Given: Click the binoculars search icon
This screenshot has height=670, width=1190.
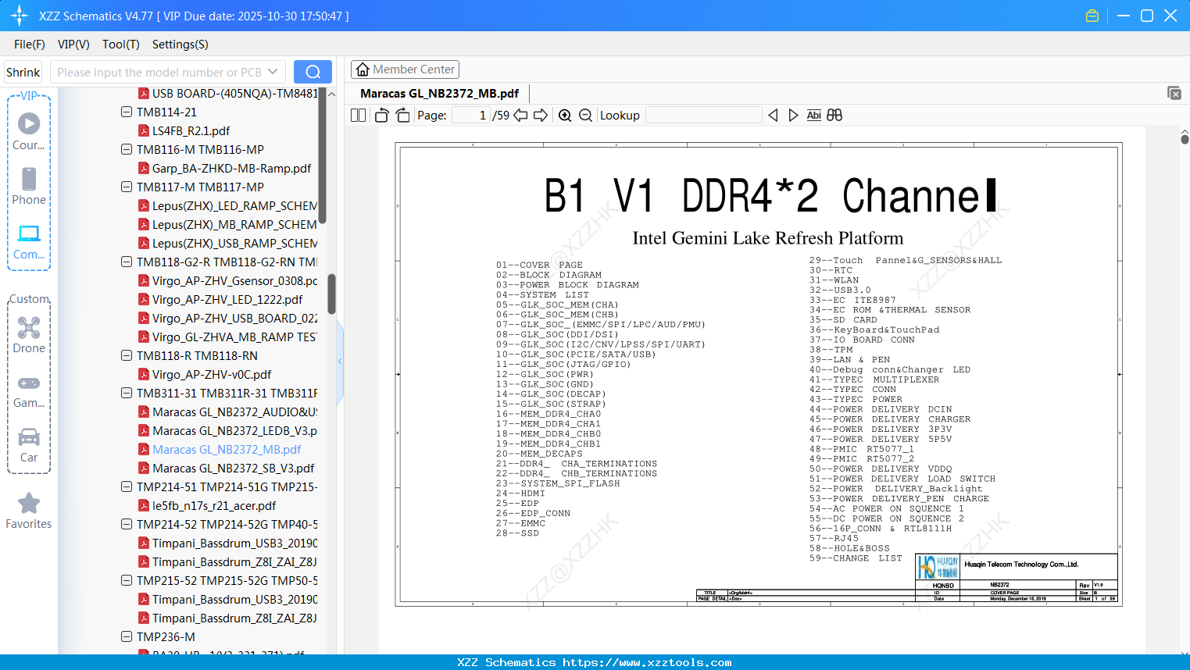Looking at the screenshot, I should point(834,116).
